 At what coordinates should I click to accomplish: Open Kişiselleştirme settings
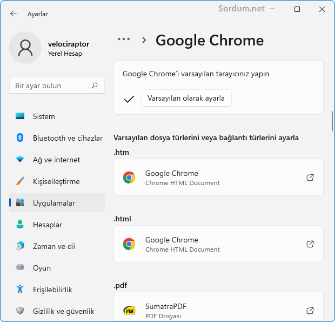coord(57,181)
